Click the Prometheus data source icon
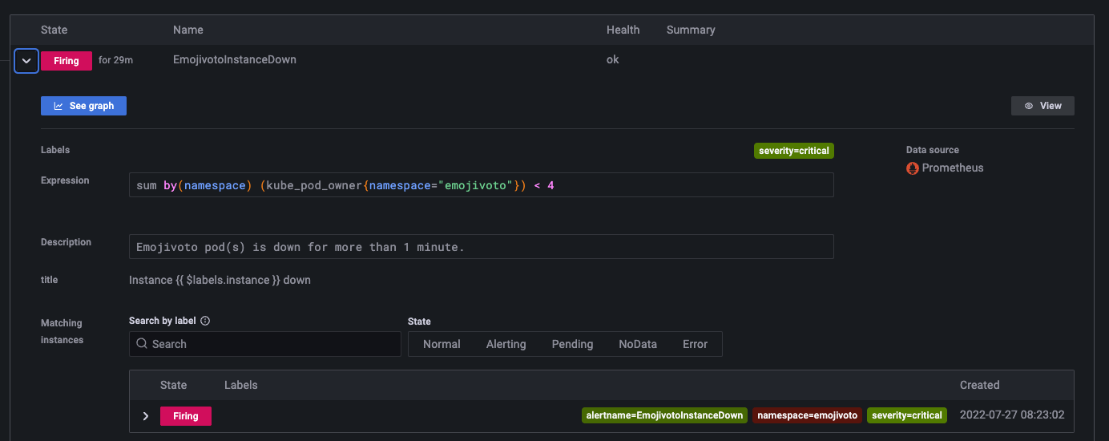Image resolution: width=1109 pixels, height=441 pixels. point(912,168)
